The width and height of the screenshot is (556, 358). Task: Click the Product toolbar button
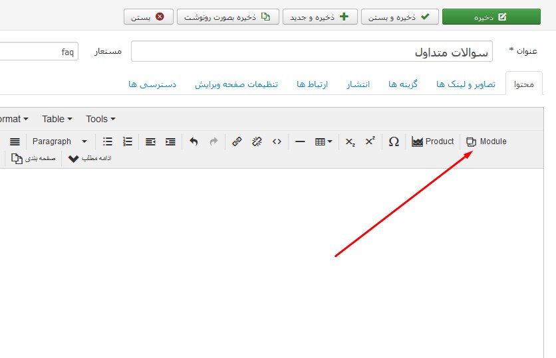coord(432,141)
